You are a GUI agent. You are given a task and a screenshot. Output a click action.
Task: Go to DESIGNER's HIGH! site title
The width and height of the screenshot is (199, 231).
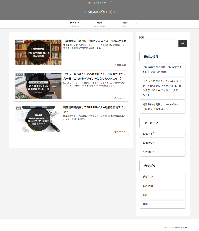coord(99,12)
